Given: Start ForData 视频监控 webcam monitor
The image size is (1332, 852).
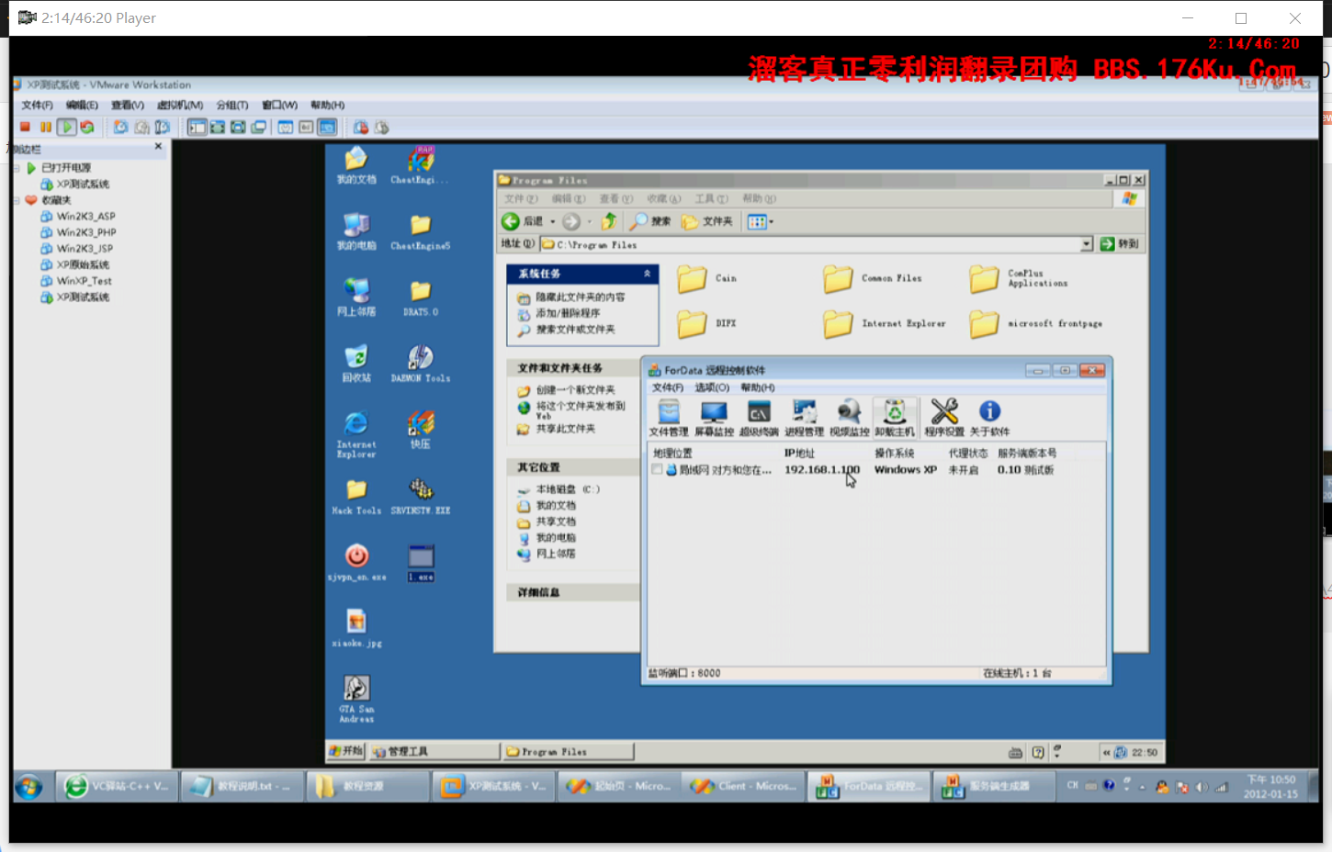Looking at the screenshot, I should (x=849, y=418).
